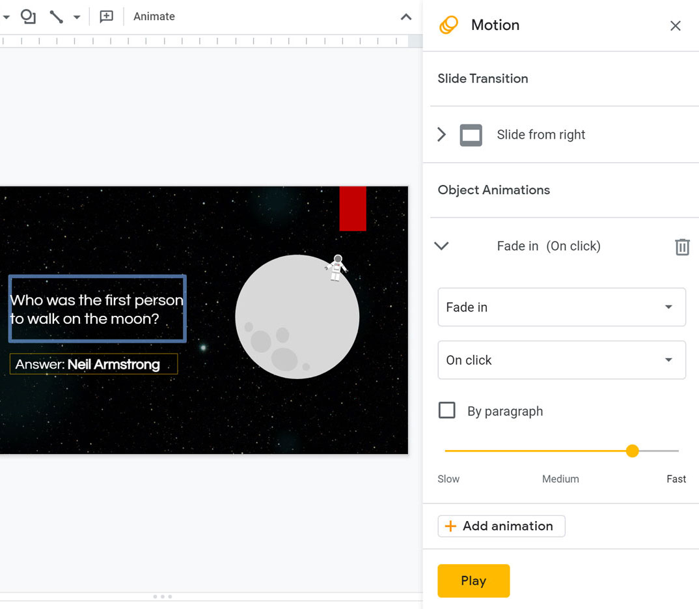Insert a comment on the slide
The width and height of the screenshot is (699, 609).
(105, 16)
